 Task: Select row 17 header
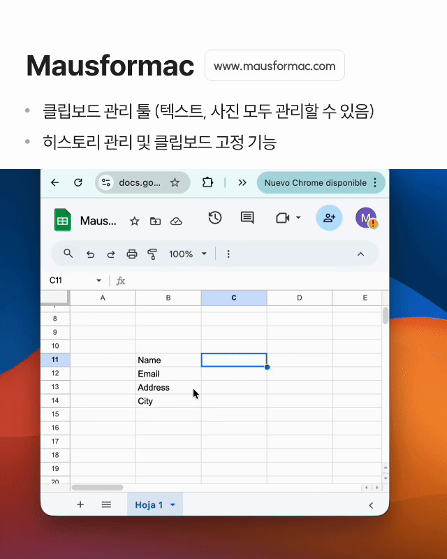click(x=55, y=442)
